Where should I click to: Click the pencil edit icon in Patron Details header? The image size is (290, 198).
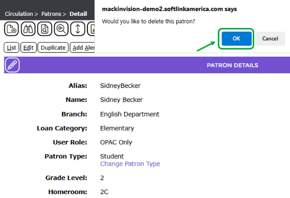click(x=13, y=65)
